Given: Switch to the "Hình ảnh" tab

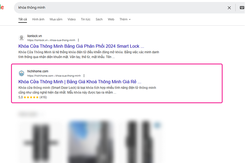Looking at the screenshot, I should (x=38, y=20).
